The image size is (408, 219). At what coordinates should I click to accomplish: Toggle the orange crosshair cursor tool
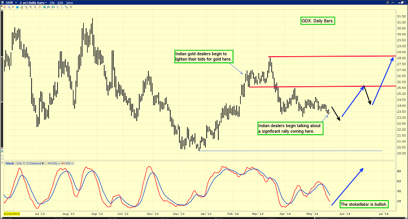coord(40,7)
